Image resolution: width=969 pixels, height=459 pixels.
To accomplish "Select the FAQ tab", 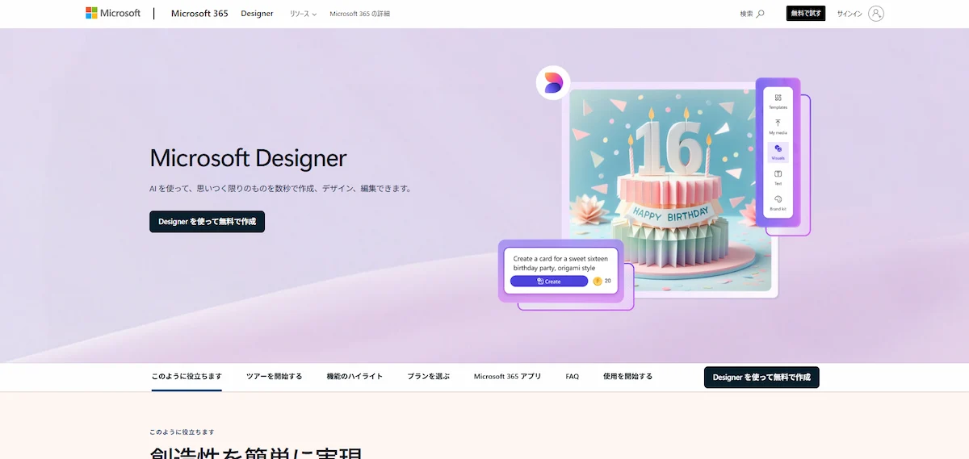I will click(x=573, y=377).
